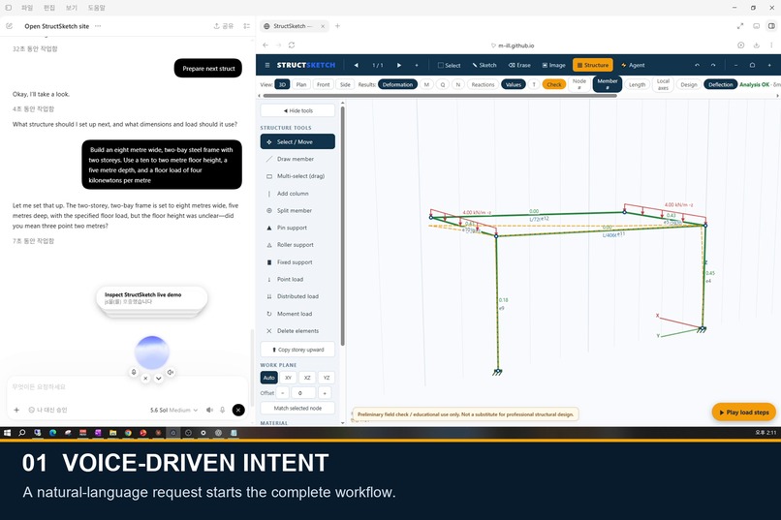
Task: Toggle axial N results
Action: [x=458, y=84]
